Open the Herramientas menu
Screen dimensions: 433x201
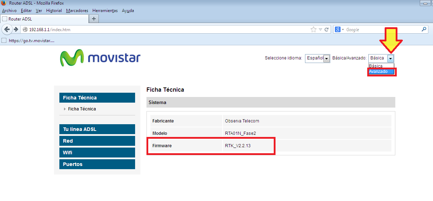pyautogui.click(x=105, y=11)
